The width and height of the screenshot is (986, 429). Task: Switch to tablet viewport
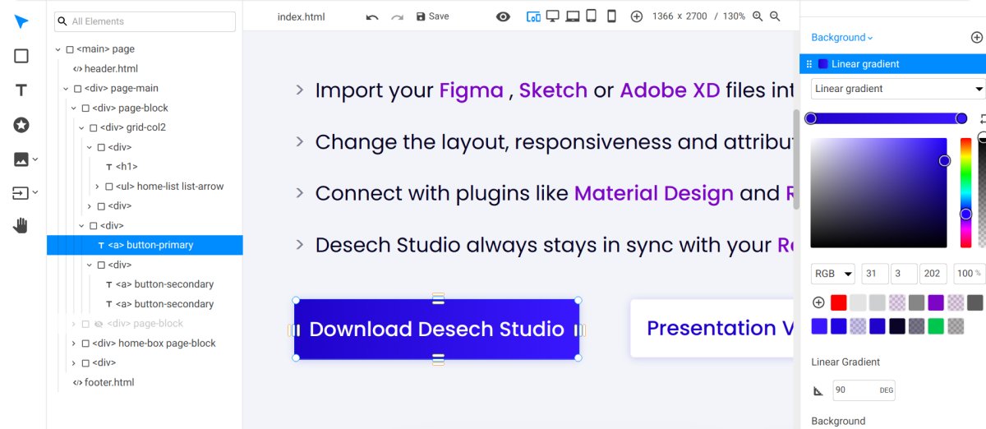[x=592, y=16]
